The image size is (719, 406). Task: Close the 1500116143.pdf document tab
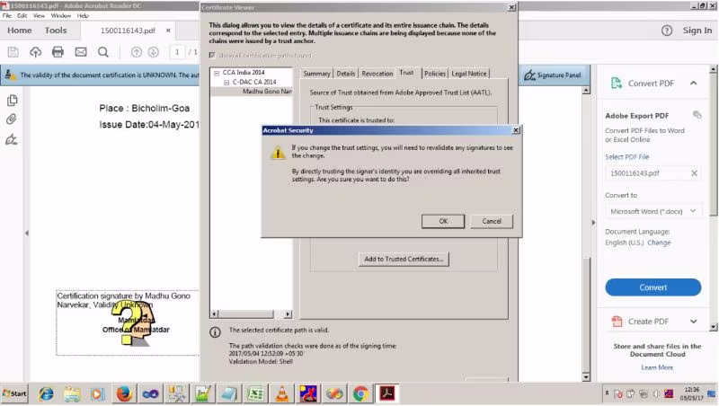click(x=168, y=31)
